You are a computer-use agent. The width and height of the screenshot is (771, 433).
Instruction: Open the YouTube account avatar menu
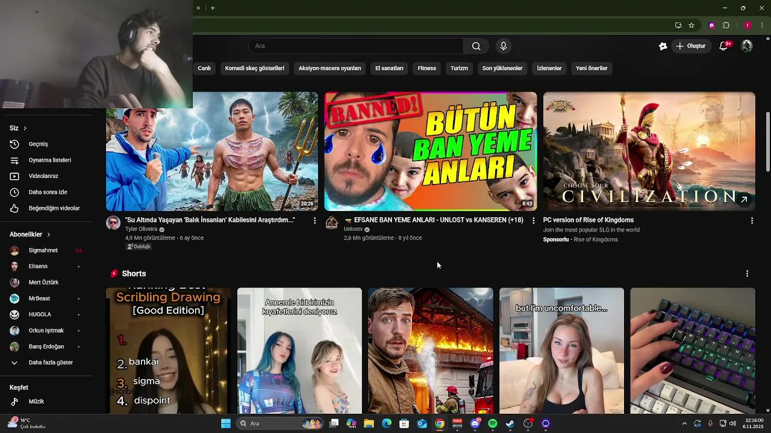click(x=747, y=46)
